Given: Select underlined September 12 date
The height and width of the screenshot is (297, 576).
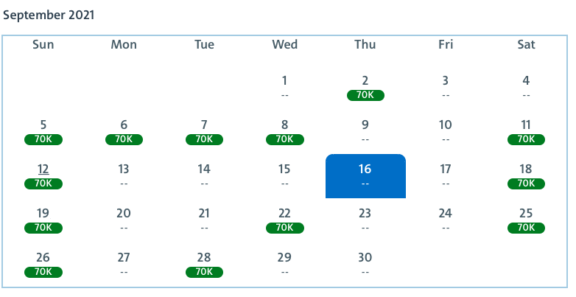Looking at the screenshot, I should coord(43,175).
